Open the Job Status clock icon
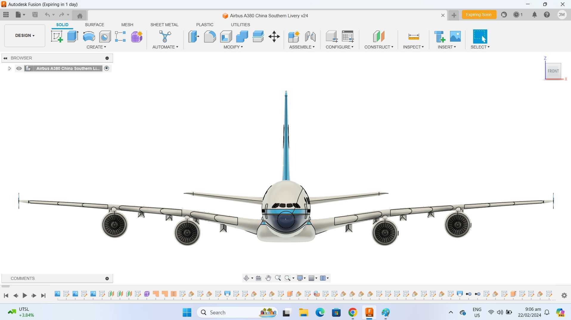Screen dimensions: 571x320 tap(518, 15)
